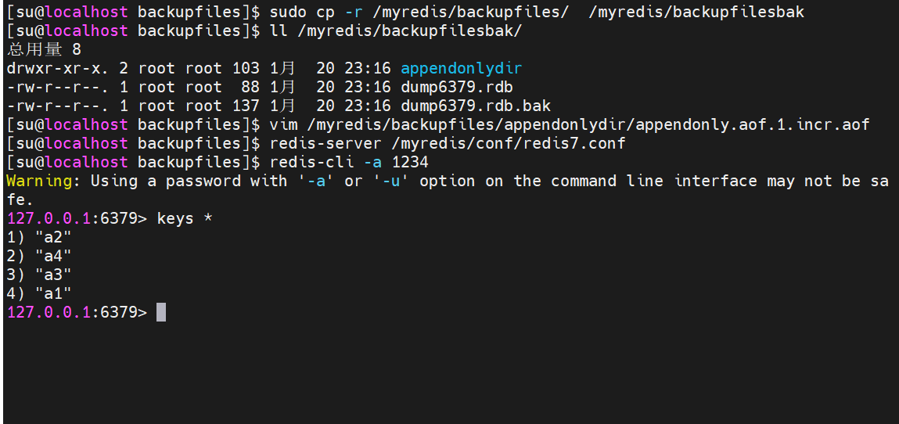Image resolution: width=899 pixels, height=424 pixels.
Task: Click the blue appendonlydir directory name
Action: tap(461, 68)
